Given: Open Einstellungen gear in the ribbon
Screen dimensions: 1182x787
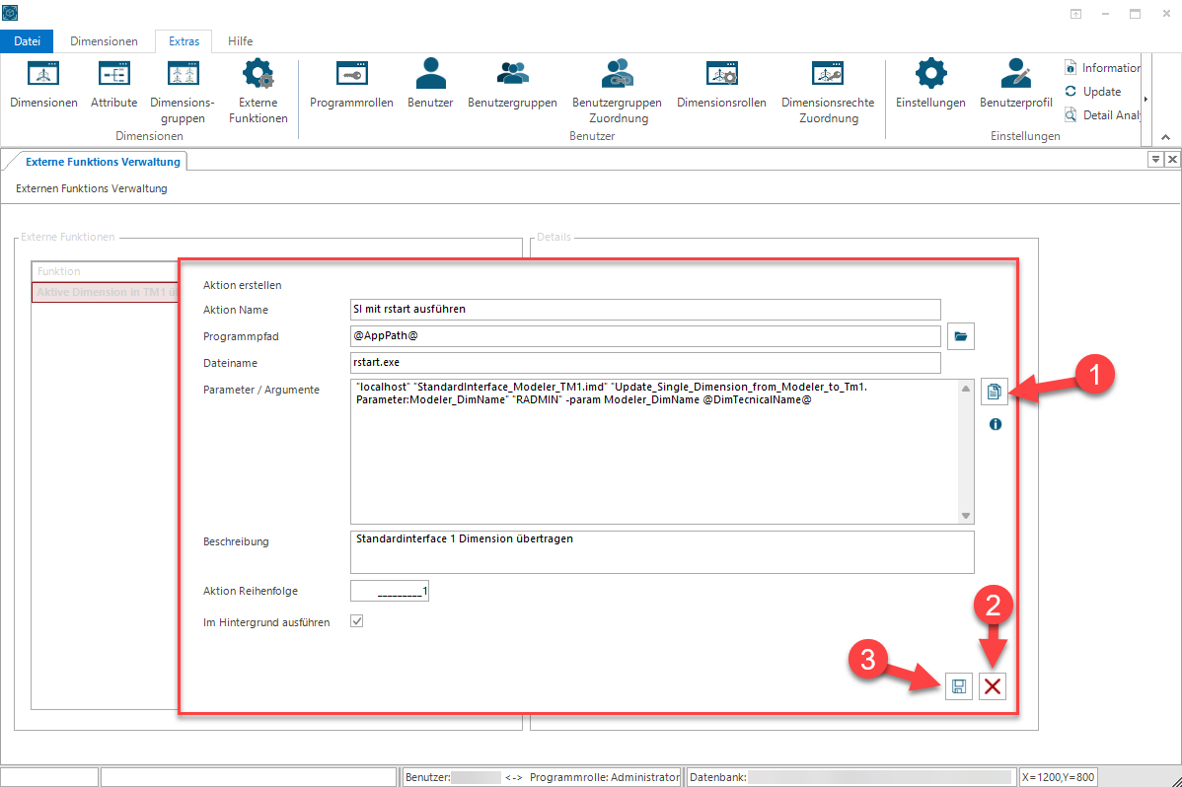Looking at the screenshot, I should click(930, 84).
